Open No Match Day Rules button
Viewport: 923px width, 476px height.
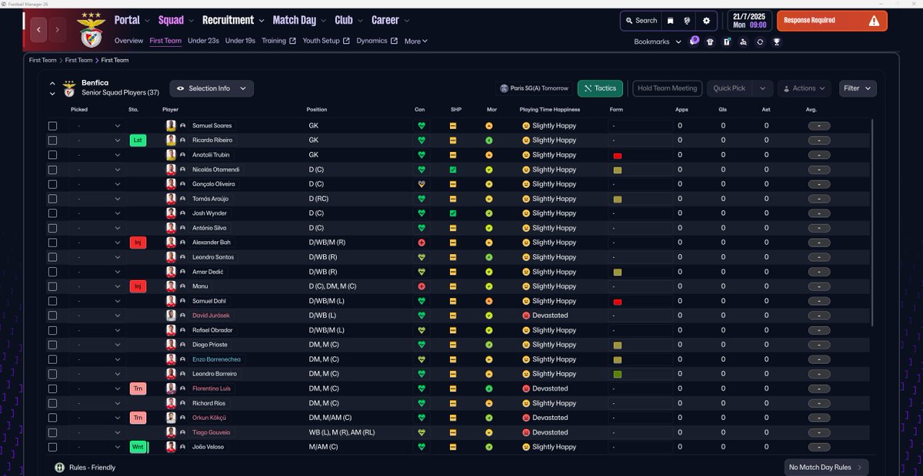click(x=827, y=467)
